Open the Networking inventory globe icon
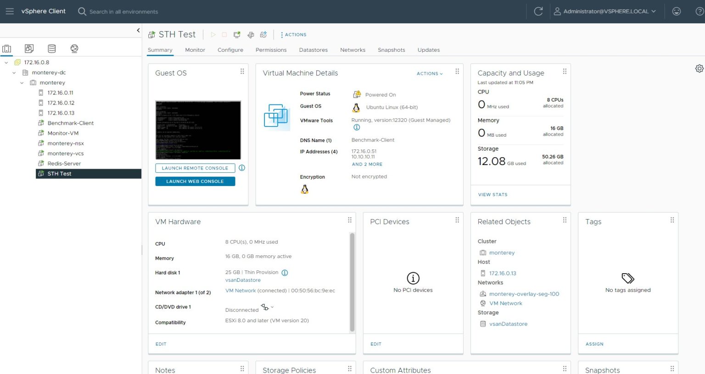This screenshot has height=374, width=705. tap(74, 48)
